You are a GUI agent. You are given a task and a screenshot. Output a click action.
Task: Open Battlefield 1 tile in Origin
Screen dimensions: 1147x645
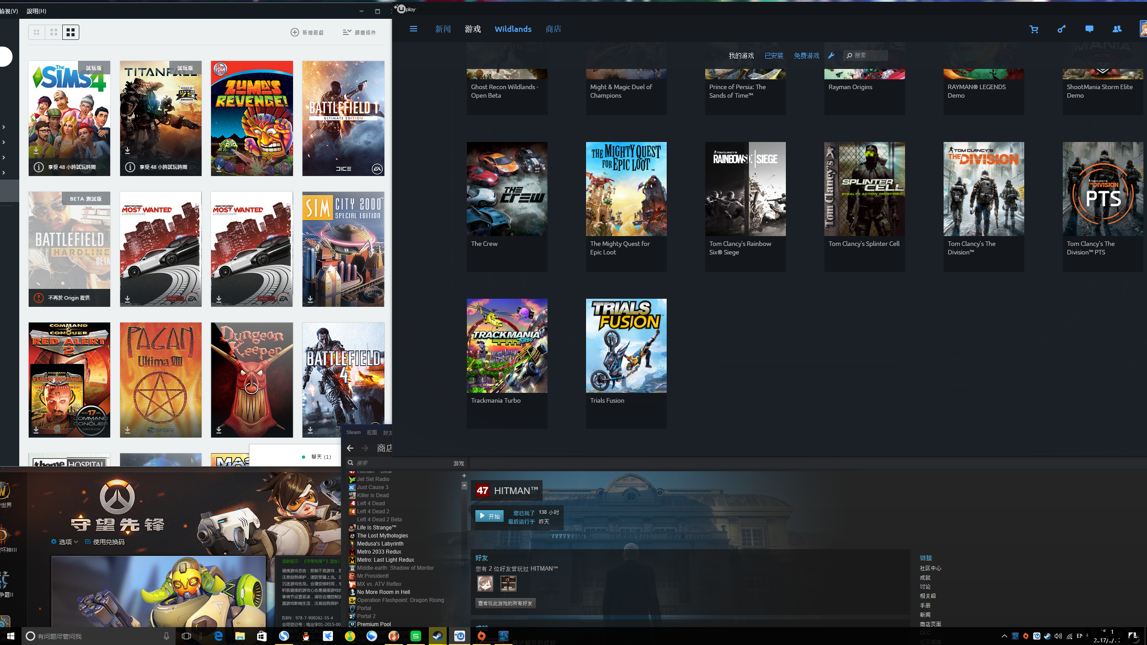tap(343, 119)
